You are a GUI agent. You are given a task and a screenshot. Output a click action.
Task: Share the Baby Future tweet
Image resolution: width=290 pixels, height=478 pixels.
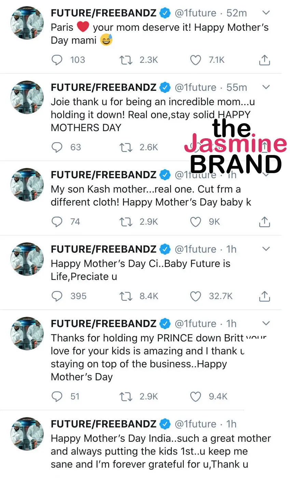pos(264,296)
